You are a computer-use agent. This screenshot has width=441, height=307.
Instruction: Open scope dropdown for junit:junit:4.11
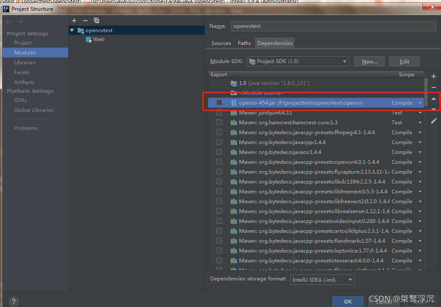(x=420, y=113)
